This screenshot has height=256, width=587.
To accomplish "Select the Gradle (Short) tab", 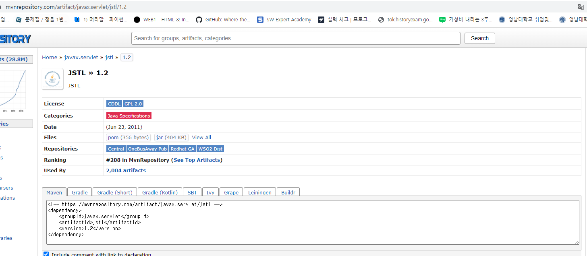I will pos(115,192).
